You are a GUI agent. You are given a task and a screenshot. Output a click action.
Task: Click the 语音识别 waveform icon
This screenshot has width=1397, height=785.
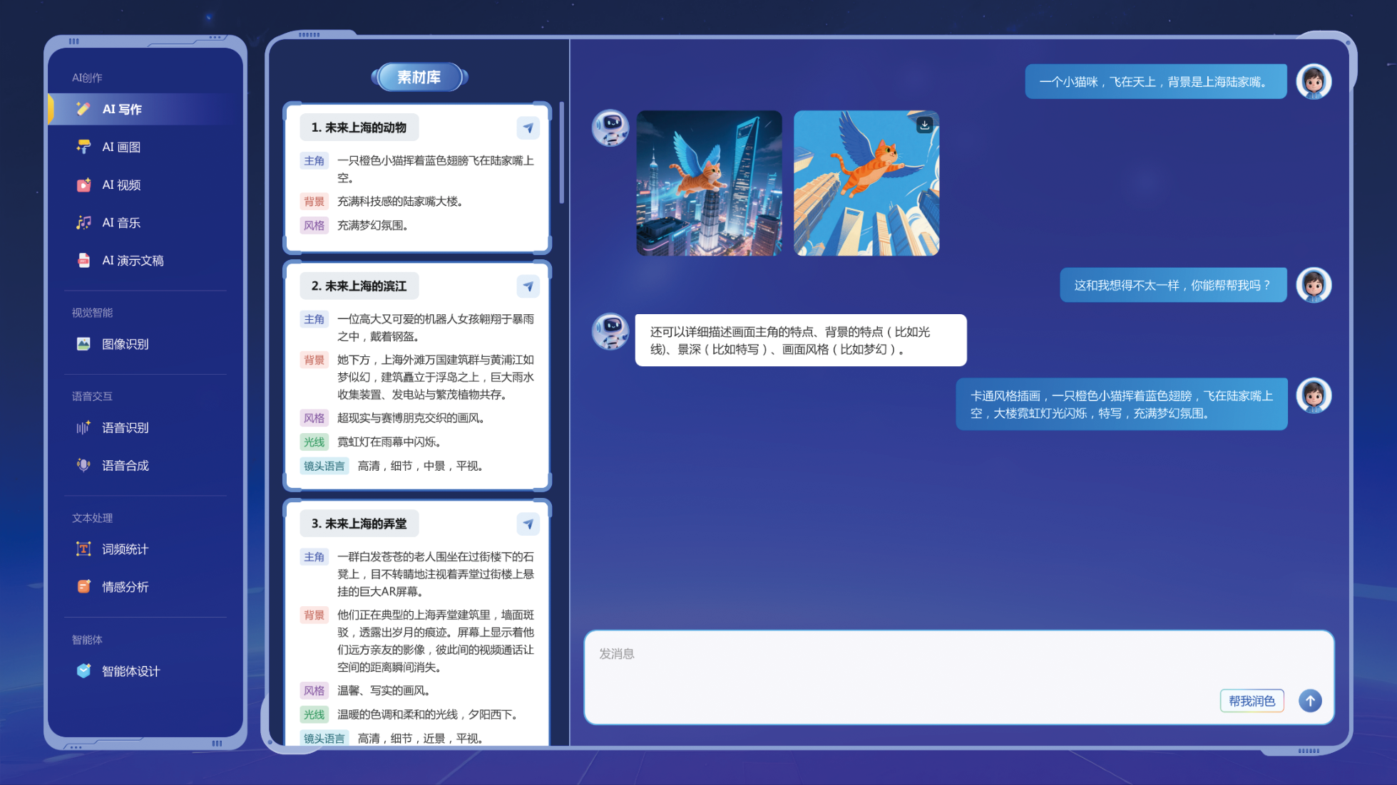coord(83,427)
